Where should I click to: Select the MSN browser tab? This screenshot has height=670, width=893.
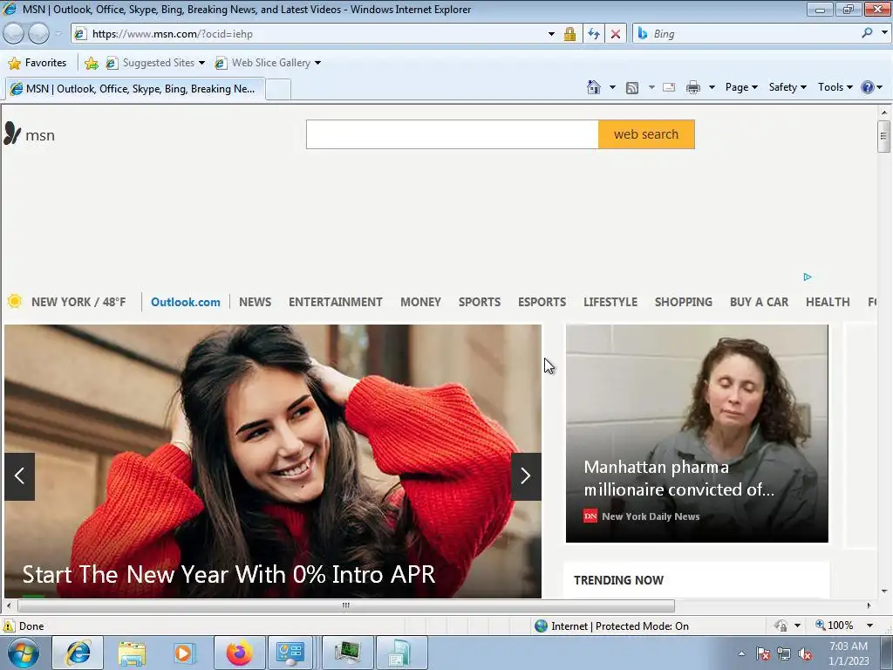pyautogui.click(x=135, y=89)
